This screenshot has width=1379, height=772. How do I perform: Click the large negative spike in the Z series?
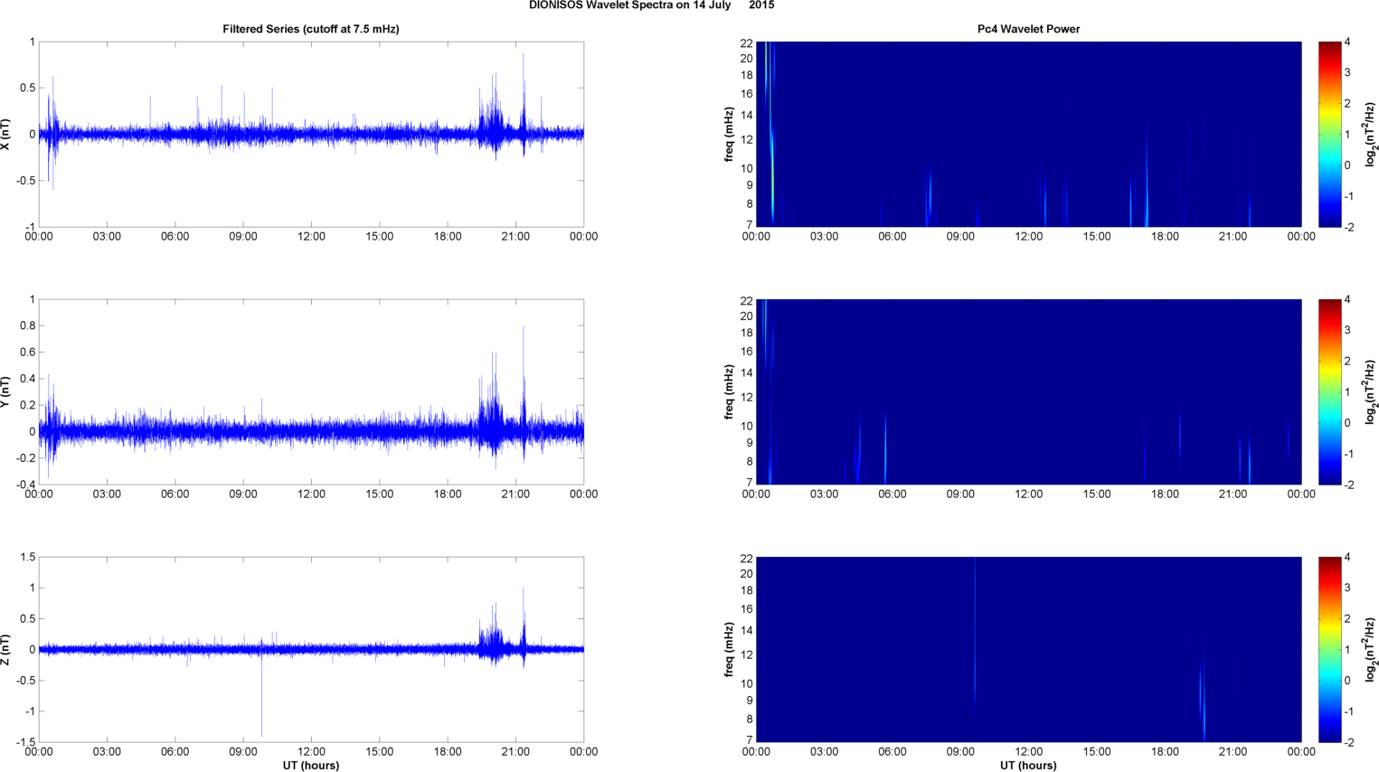261,696
